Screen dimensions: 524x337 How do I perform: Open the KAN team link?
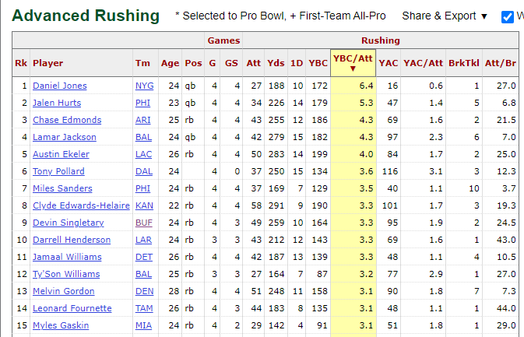point(144,205)
